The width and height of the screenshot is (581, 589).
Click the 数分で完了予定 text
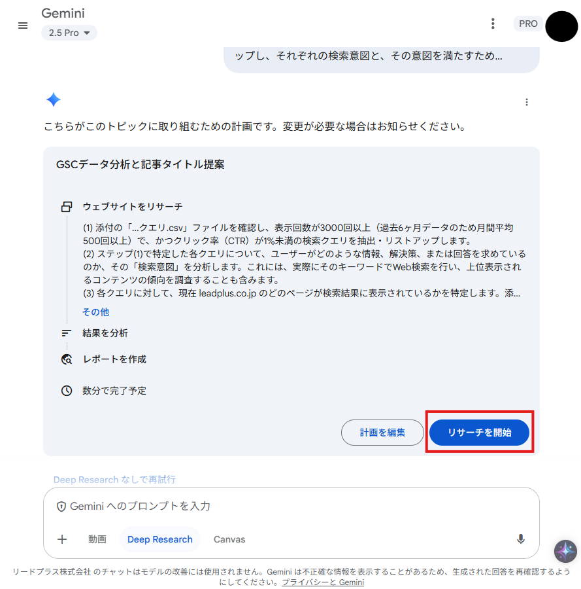(114, 391)
